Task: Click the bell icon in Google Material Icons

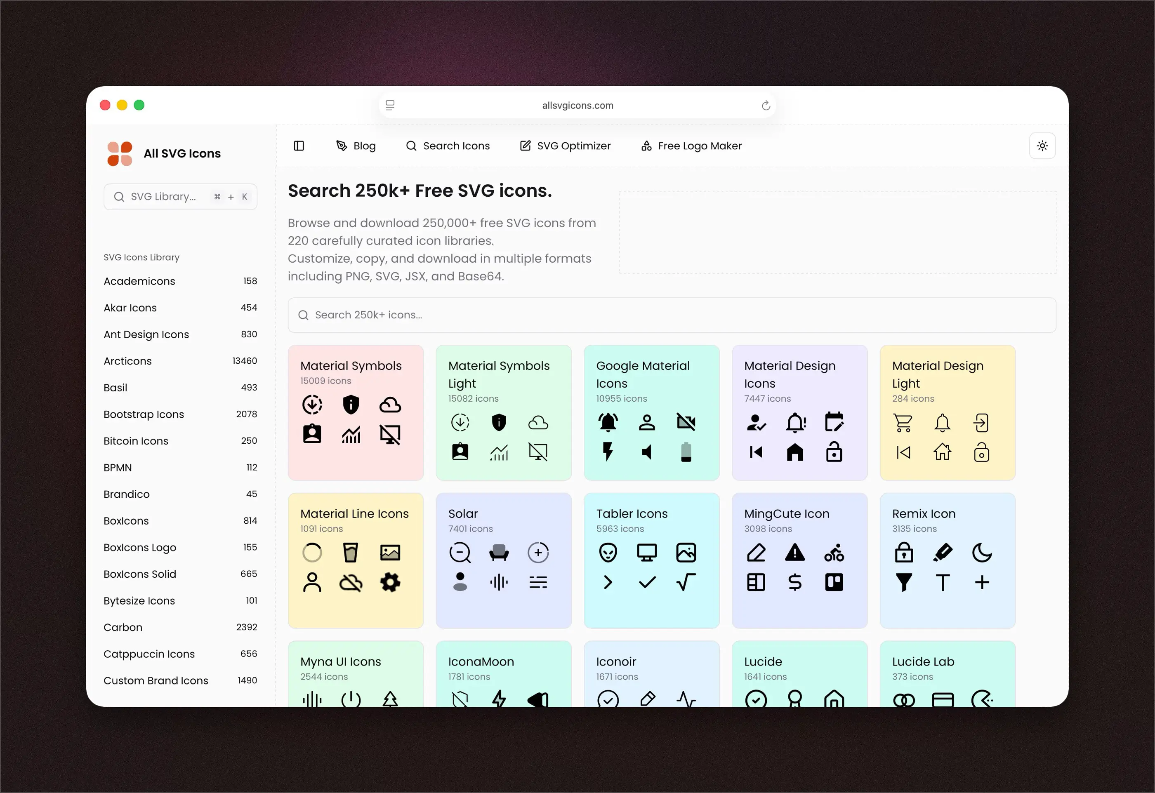Action: (607, 422)
